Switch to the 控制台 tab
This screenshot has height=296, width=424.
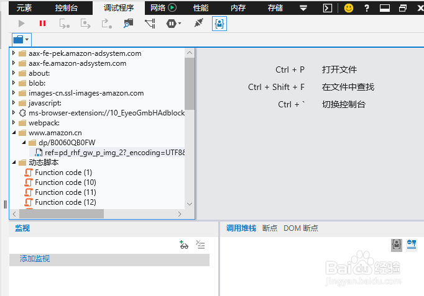point(67,8)
